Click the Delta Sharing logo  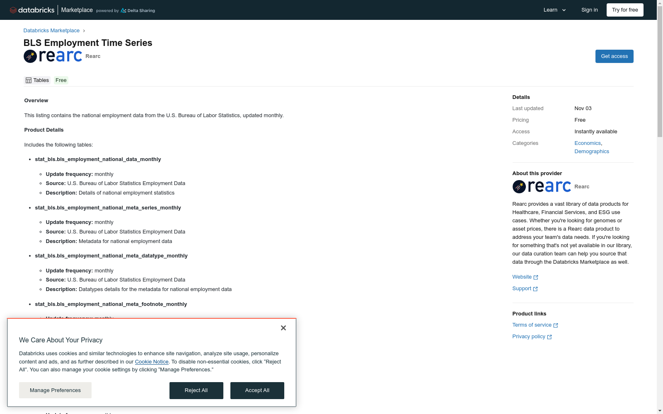(x=138, y=10)
